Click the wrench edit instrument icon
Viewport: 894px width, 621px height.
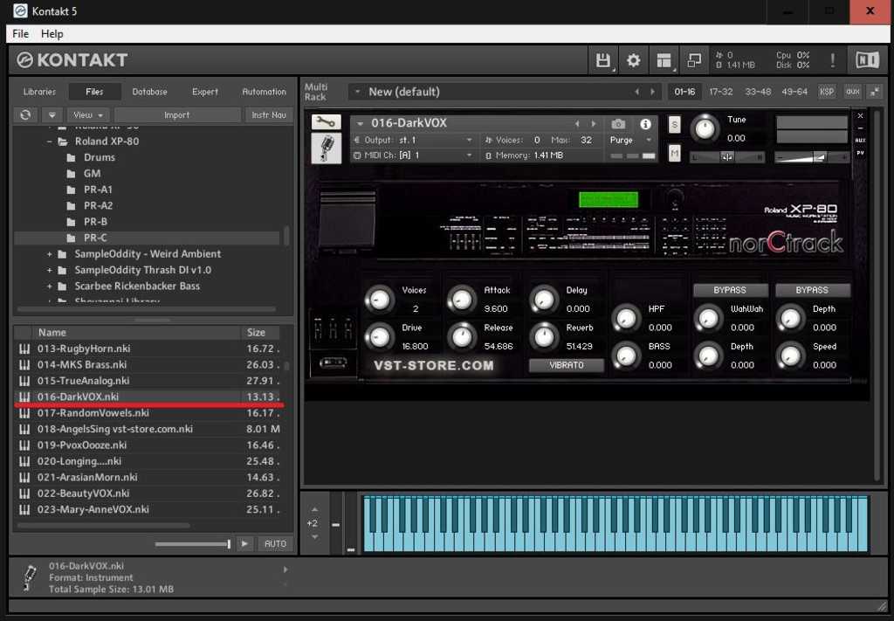pyautogui.click(x=326, y=122)
